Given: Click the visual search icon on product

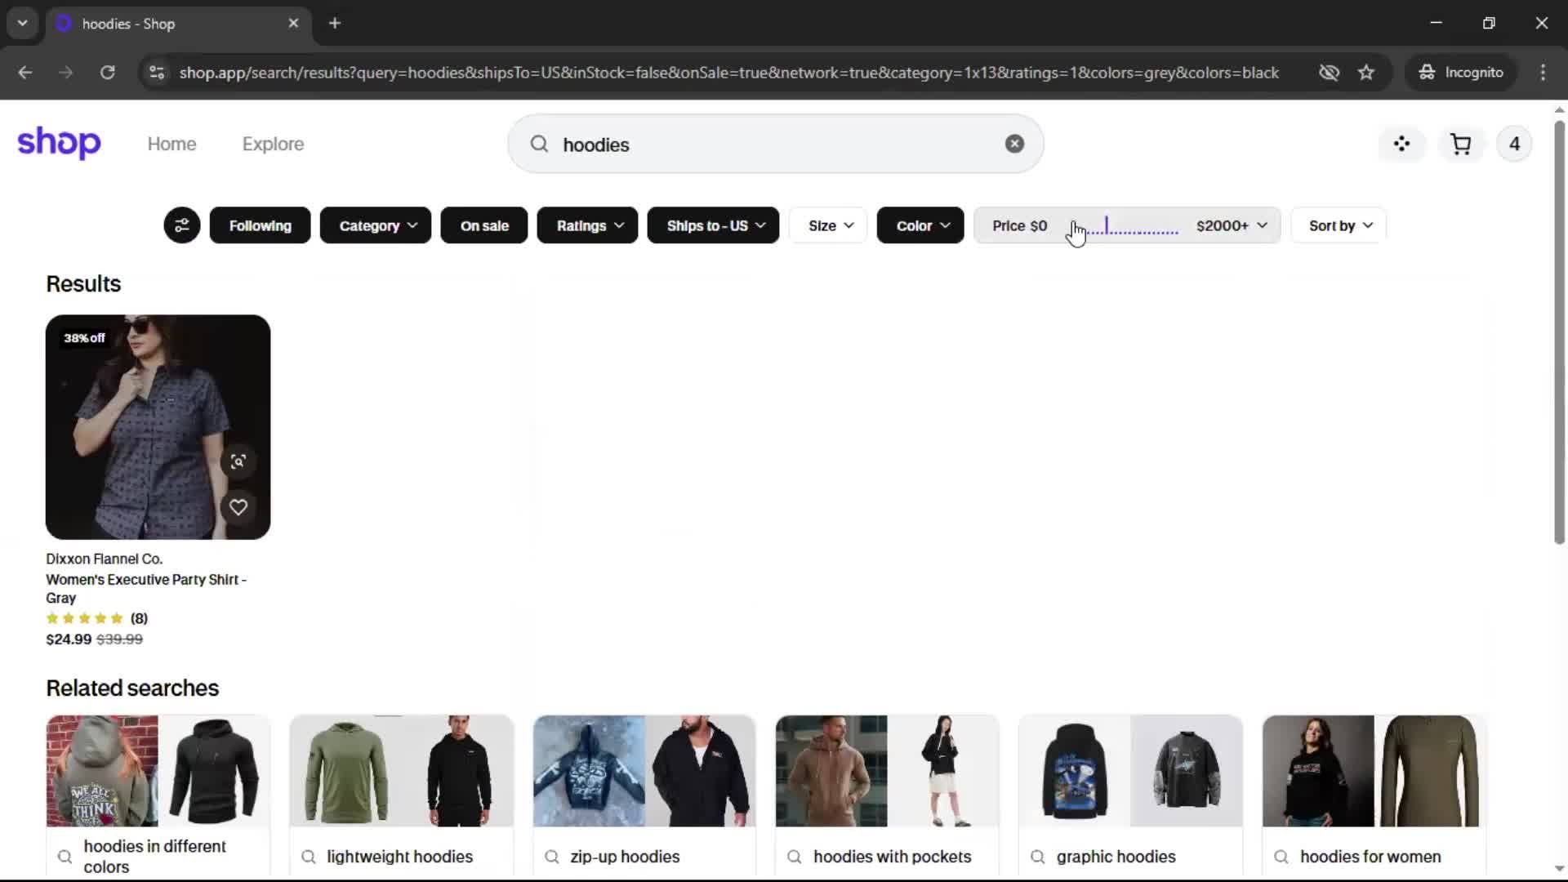Looking at the screenshot, I should (238, 461).
